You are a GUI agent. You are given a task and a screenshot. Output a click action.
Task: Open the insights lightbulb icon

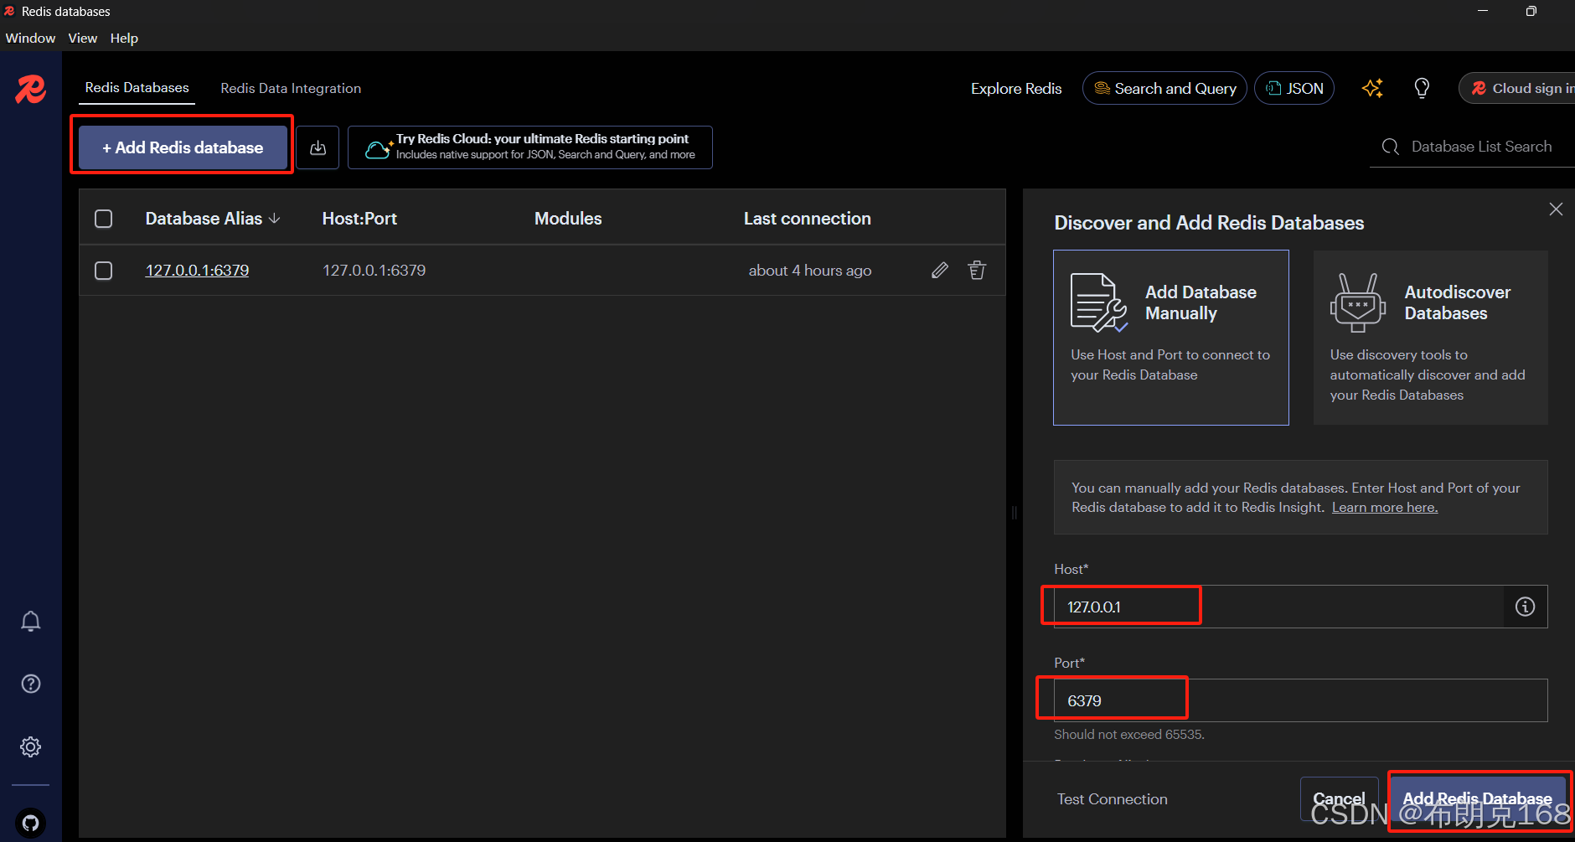click(x=1422, y=88)
